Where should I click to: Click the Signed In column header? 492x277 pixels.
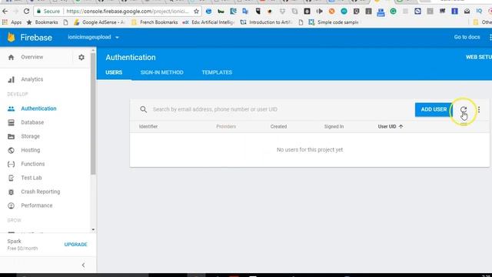pyautogui.click(x=334, y=126)
